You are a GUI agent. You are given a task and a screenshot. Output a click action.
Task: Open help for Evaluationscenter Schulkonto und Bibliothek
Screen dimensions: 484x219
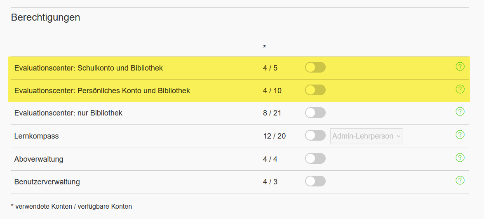(x=460, y=66)
